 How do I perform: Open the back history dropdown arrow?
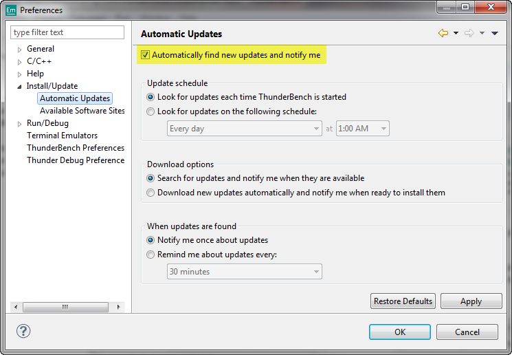[x=456, y=34]
